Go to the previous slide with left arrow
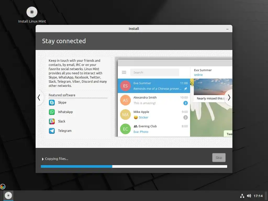Image resolution: width=268 pixels, height=201 pixels. coord(39,98)
